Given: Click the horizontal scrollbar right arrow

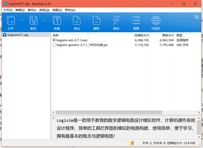Looking at the screenshot, I should click(x=199, y=112).
